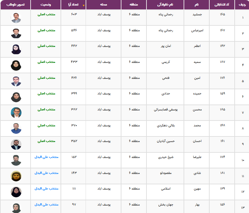Screen dimensions: 249x213
Task: Click the surname شیخ حیدری
Action: tap(166, 157)
